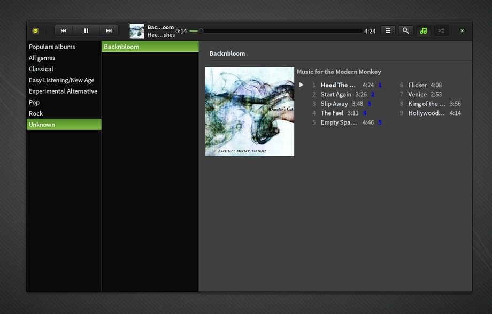This screenshot has width=492, height=314.
Task: Toggle shuffle playback
Action: coord(441,31)
